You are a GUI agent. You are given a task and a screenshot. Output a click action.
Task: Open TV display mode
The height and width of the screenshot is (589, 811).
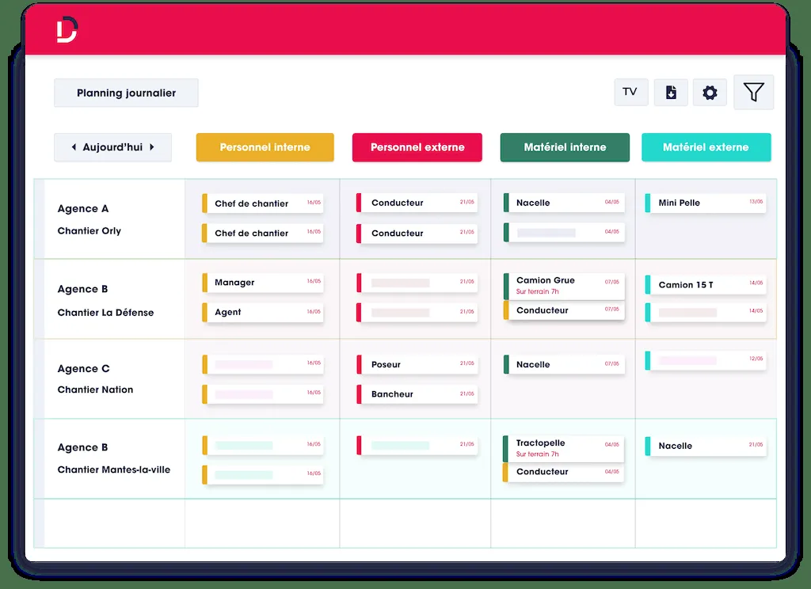(630, 92)
